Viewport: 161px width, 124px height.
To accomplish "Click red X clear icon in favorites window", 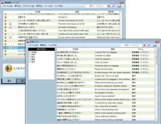I will (x=144, y=45).
